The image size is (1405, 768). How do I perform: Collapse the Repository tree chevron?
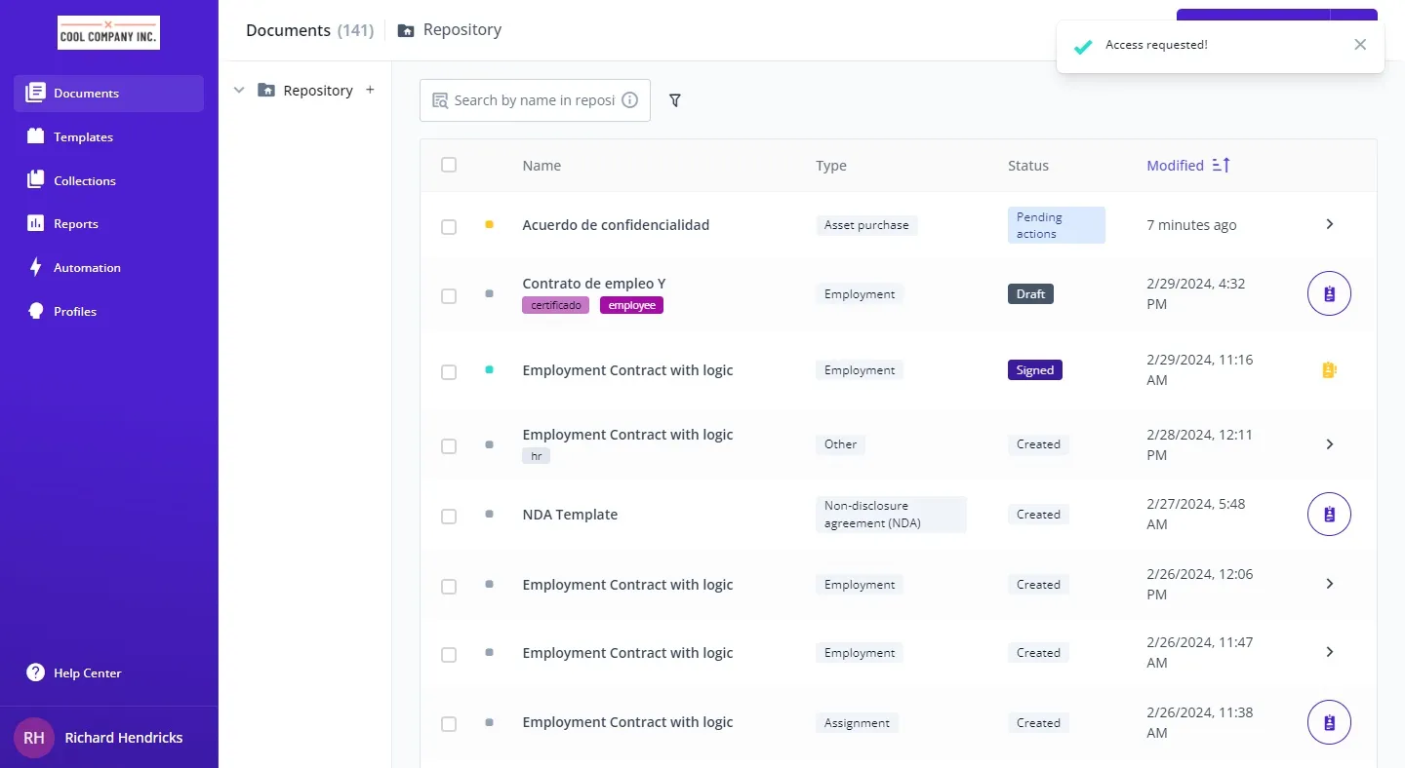tap(239, 91)
